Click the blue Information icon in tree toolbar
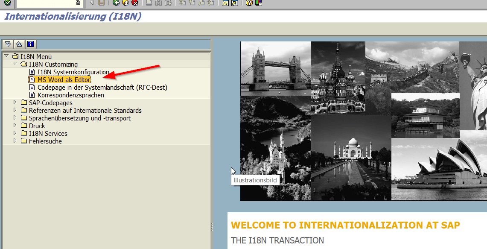Screen dimensions: 487x249 tap(30, 44)
